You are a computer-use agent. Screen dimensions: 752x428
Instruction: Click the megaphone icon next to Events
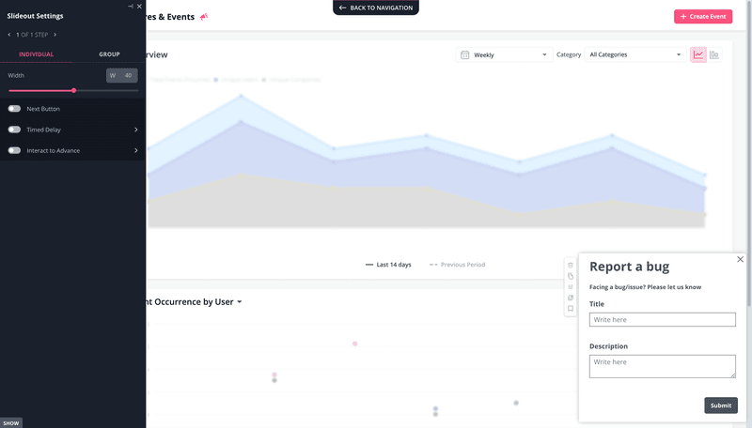(204, 17)
